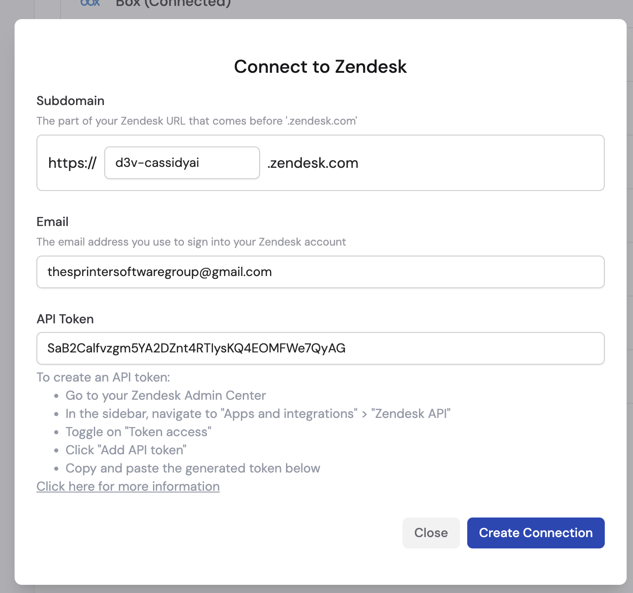The width and height of the screenshot is (633, 593).
Task: Click the .zendesk.com suffix label
Action: coord(312,163)
